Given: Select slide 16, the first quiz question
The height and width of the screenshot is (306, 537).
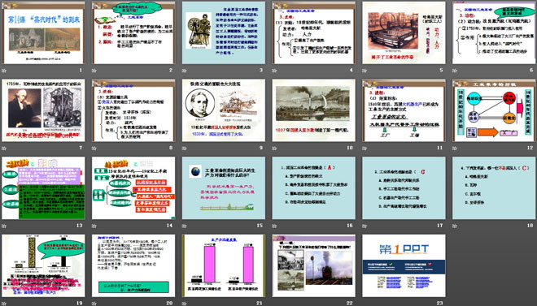Looking at the screenshot, I should pyautogui.click(x=314, y=187).
